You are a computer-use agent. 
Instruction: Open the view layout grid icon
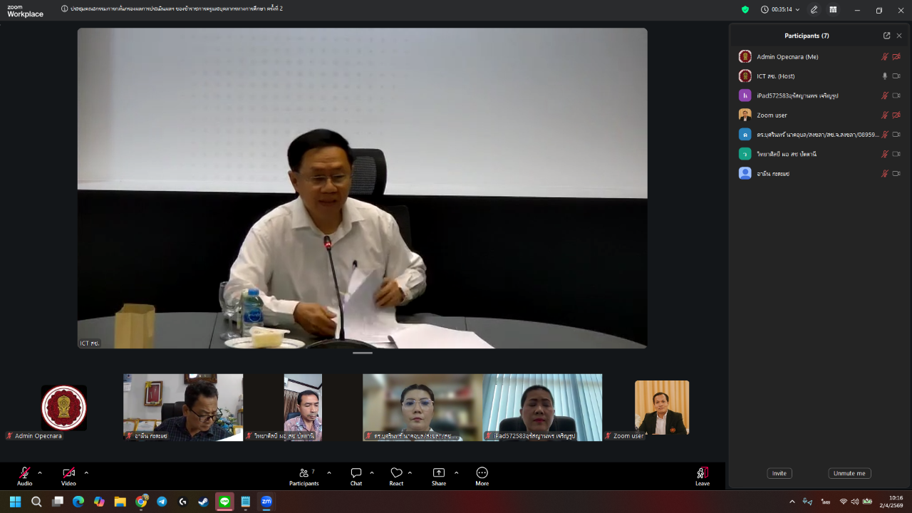(x=833, y=10)
